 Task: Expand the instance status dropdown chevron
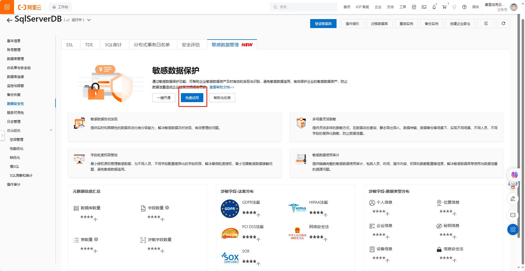[x=89, y=20]
